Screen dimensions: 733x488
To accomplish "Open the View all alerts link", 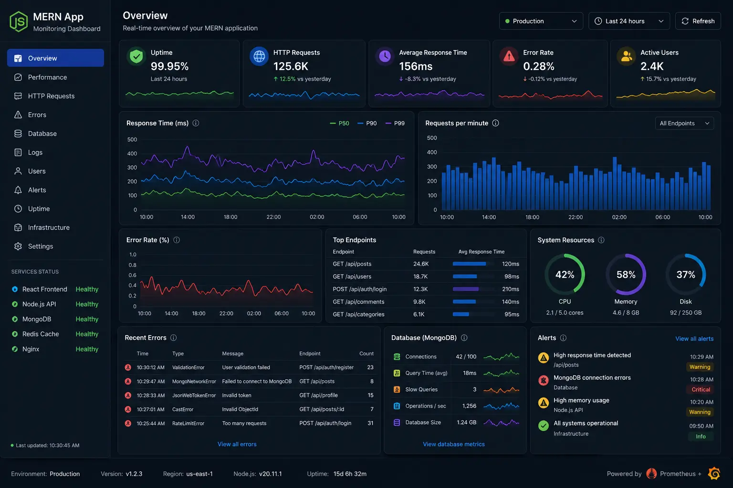I will pyautogui.click(x=694, y=339).
